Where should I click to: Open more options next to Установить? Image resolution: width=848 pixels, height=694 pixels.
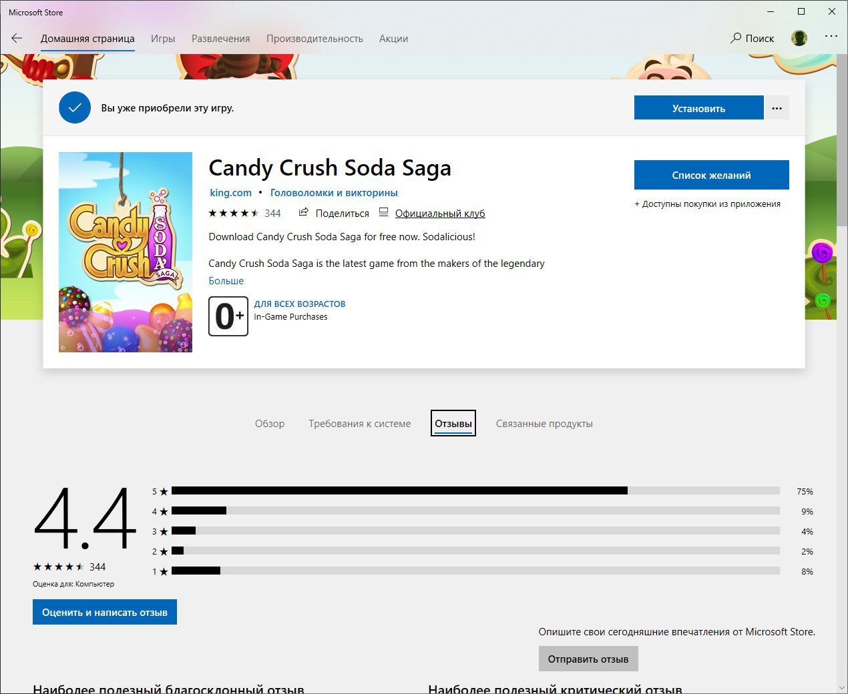[x=777, y=108]
